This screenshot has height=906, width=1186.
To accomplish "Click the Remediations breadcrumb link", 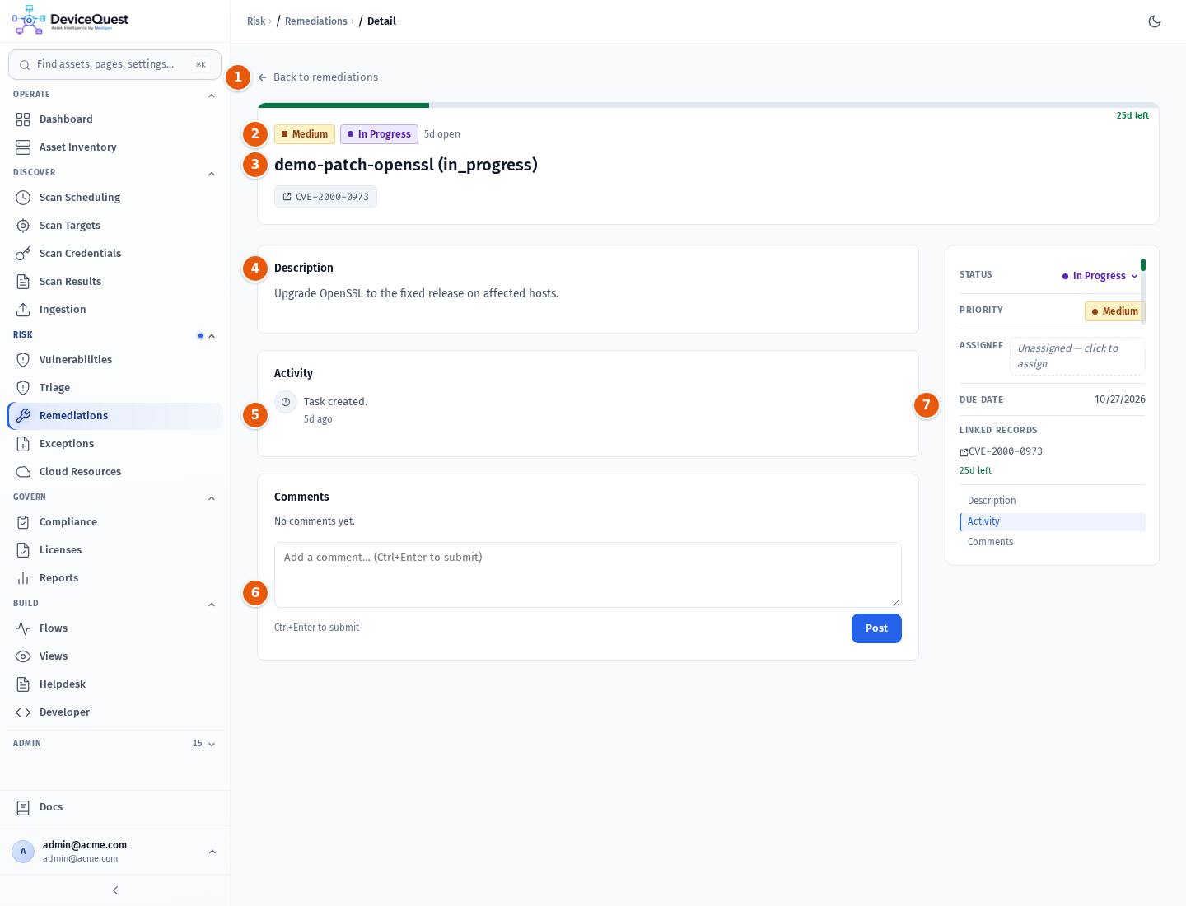I will (x=316, y=21).
